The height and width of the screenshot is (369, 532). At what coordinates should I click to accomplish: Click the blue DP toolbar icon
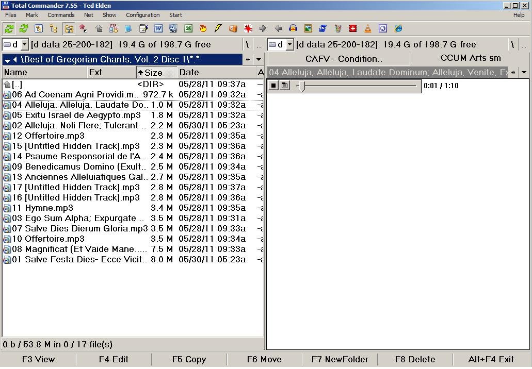[x=323, y=28]
